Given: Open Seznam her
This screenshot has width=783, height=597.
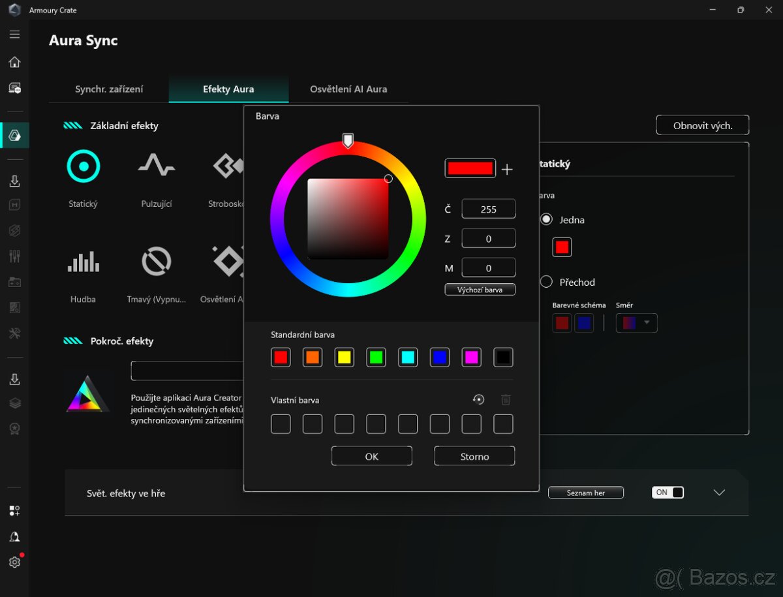Looking at the screenshot, I should (x=585, y=492).
